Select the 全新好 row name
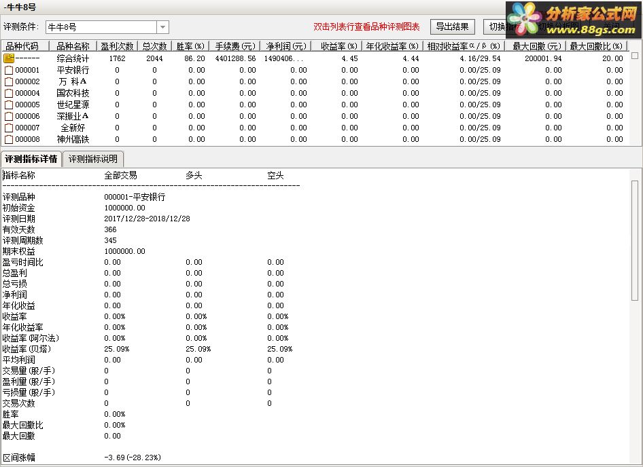Viewport: 643px width, 467px height. click(x=73, y=128)
